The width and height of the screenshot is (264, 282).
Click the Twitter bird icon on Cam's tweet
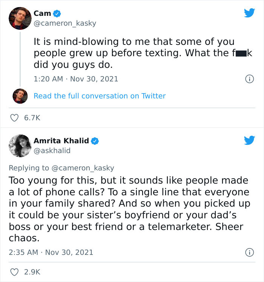[249, 13]
